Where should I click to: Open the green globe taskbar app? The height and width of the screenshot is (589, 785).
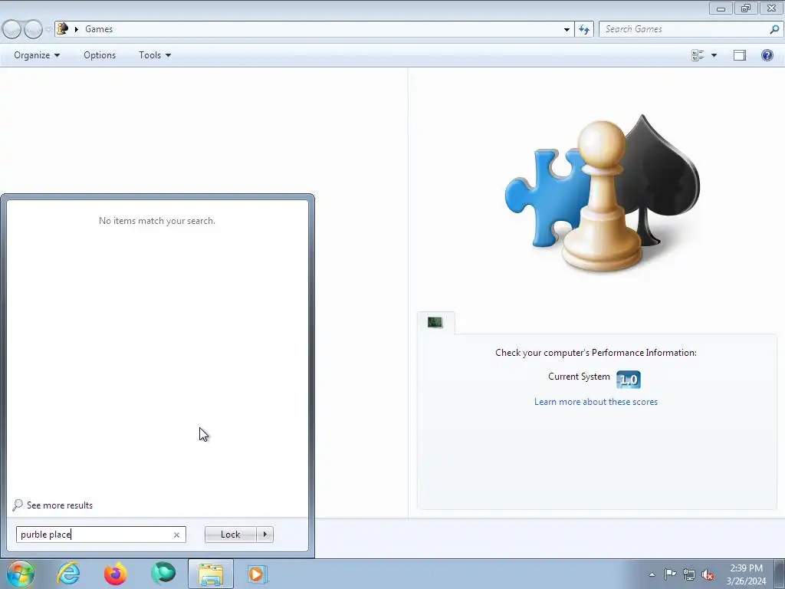coord(163,574)
